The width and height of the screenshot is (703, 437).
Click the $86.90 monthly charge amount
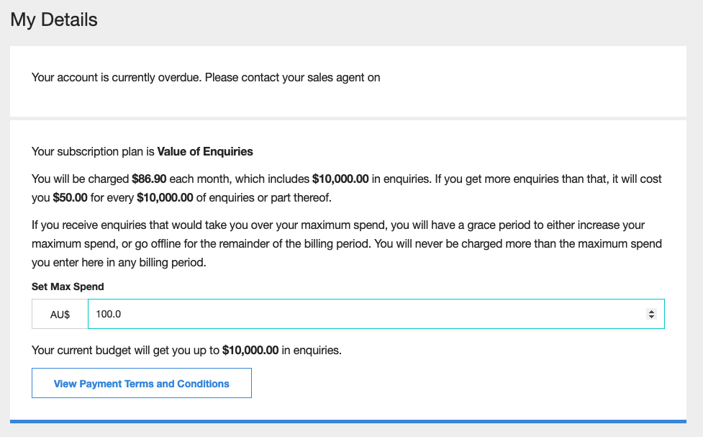(x=149, y=179)
